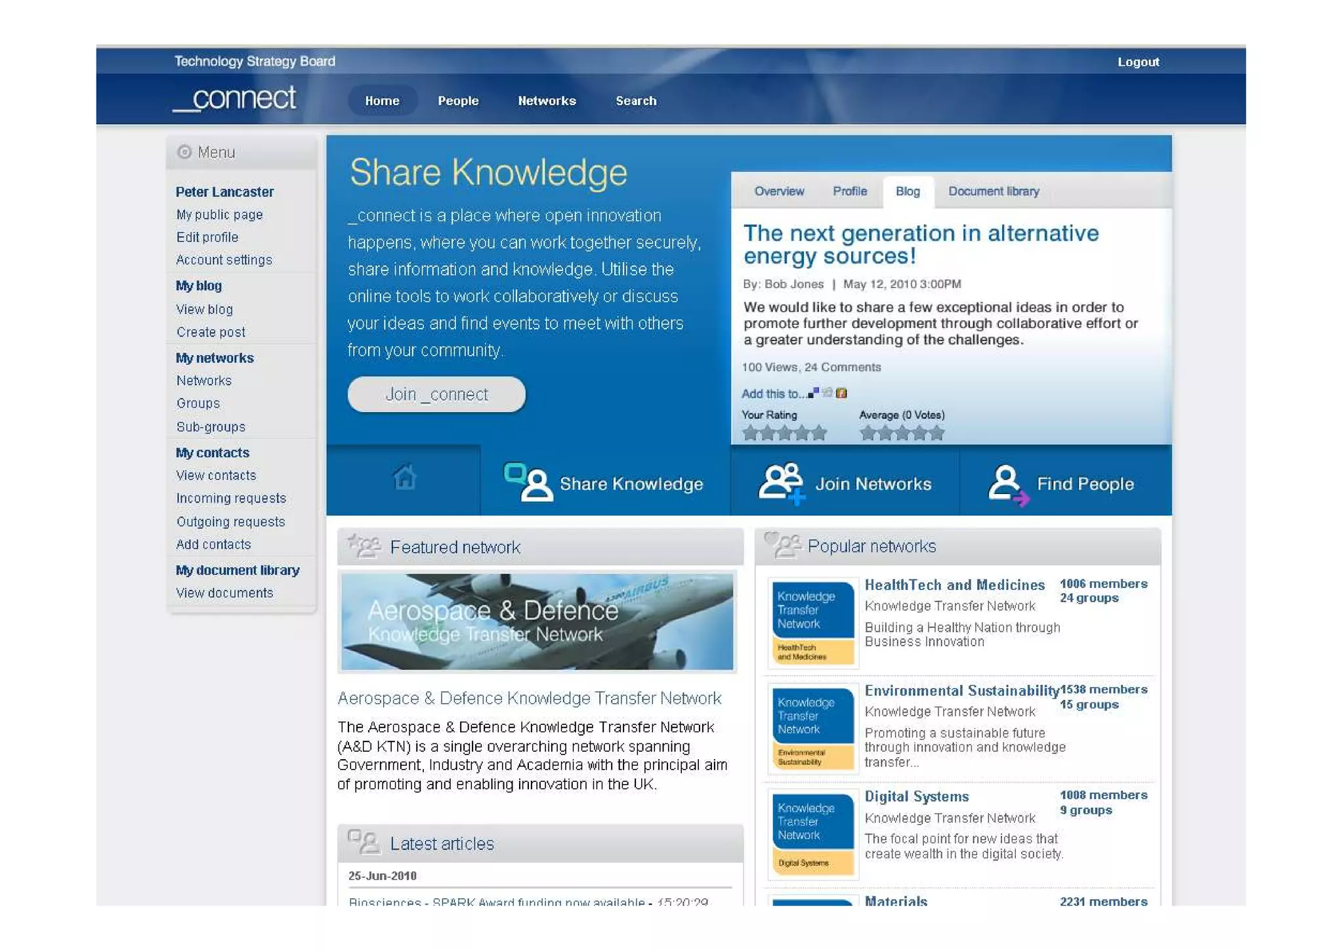The height and width of the screenshot is (950, 1344).
Task: Switch to the Document library tab
Action: click(993, 192)
